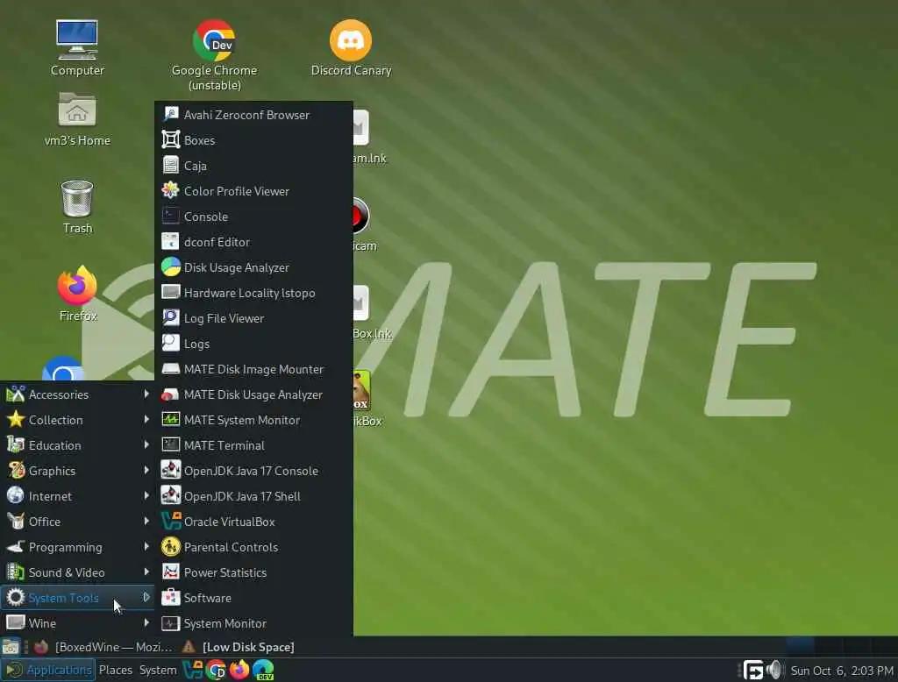This screenshot has width=898, height=682.
Task: Open the Wine category label
Action: (42, 623)
